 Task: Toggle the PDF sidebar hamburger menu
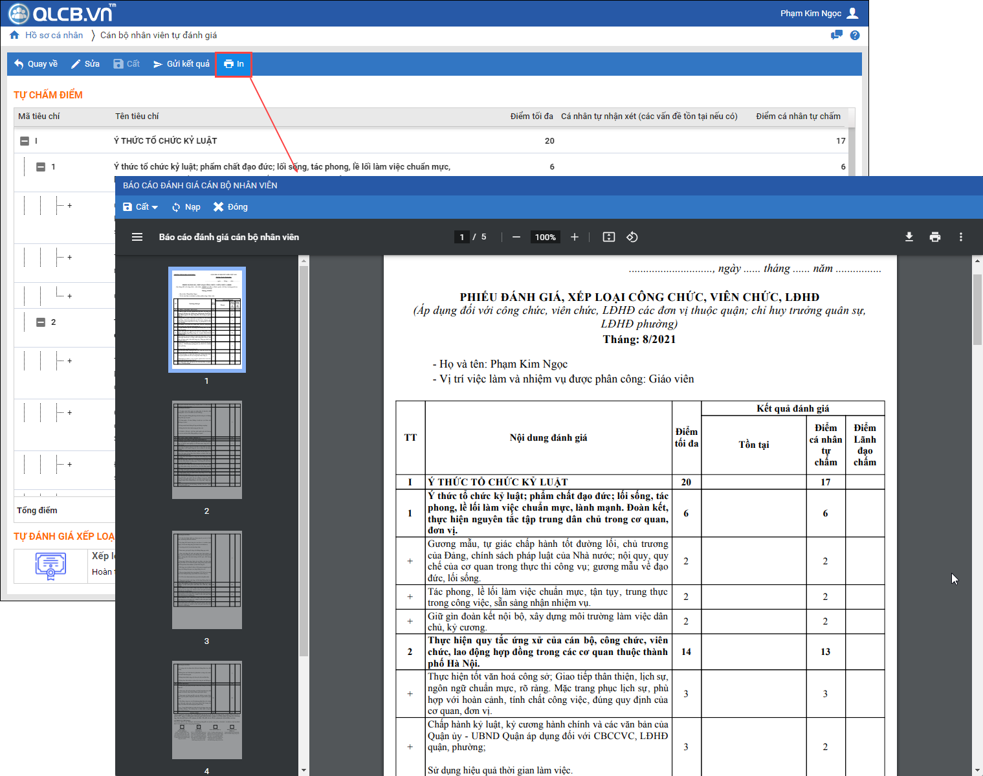click(137, 237)
